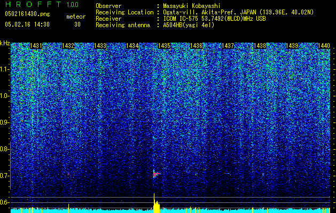Click the 0.7 frequency axis label
The image size is (336, 213).
coord(4,176)
